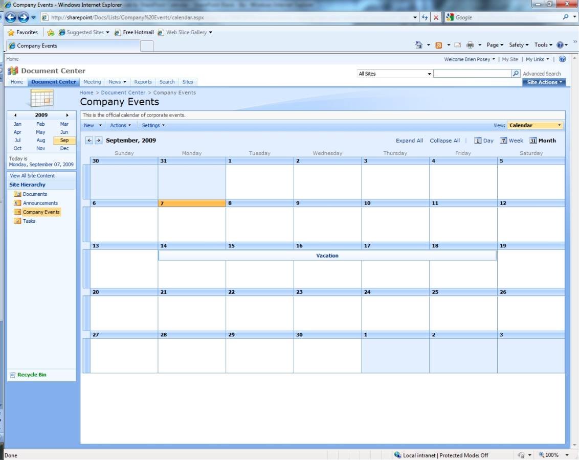Select Sep in the mini year calendar

tap(64, 140)
